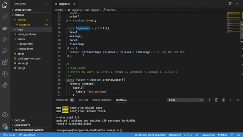Expand the Outline section
This screenshot has height=137, width=243.
point(31,120)
